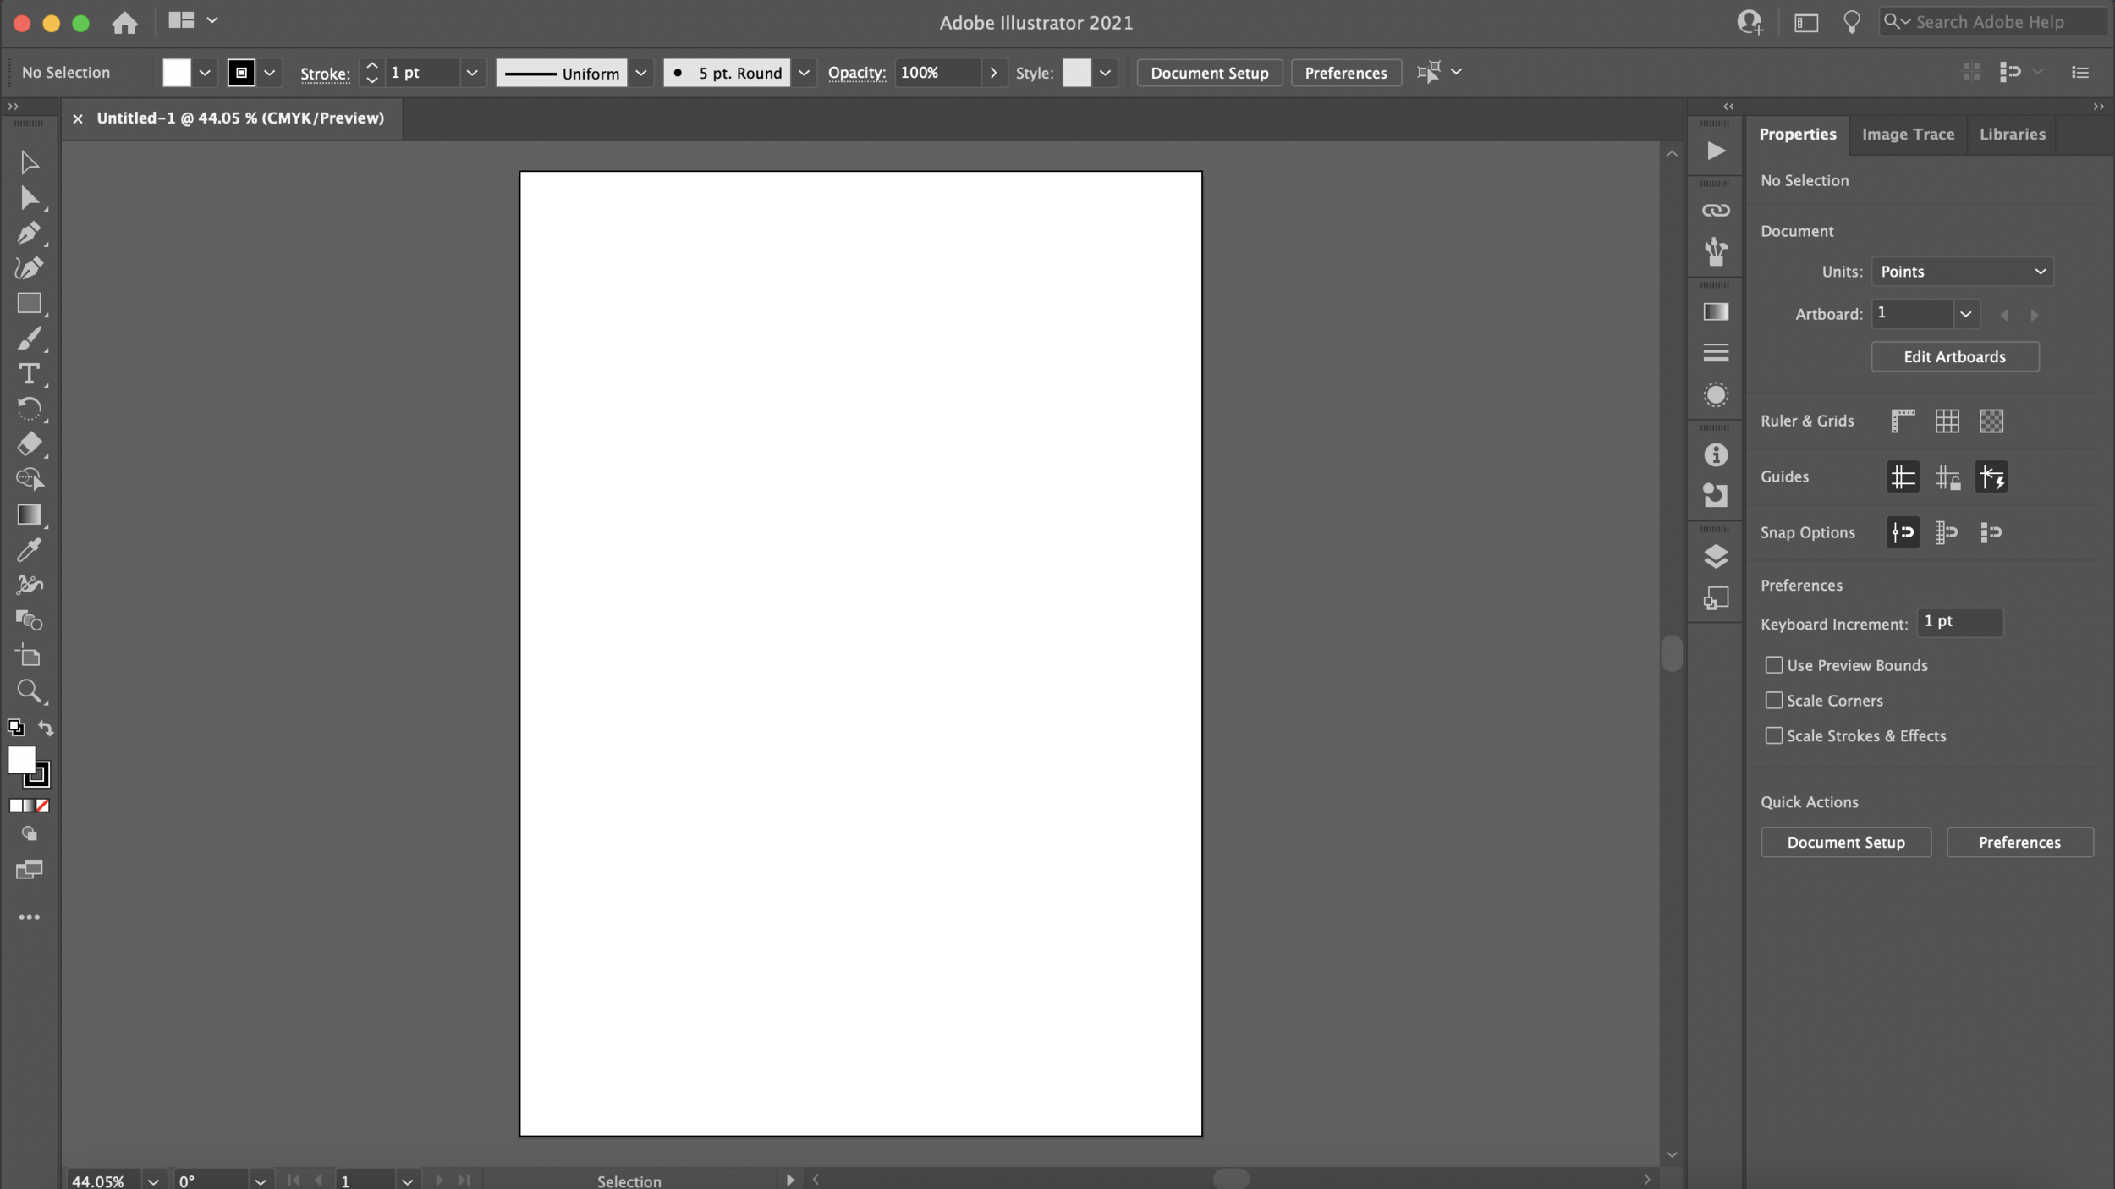Select the Rectangle tool
The image size is (2115, 1189).
[x=29, y=304]
